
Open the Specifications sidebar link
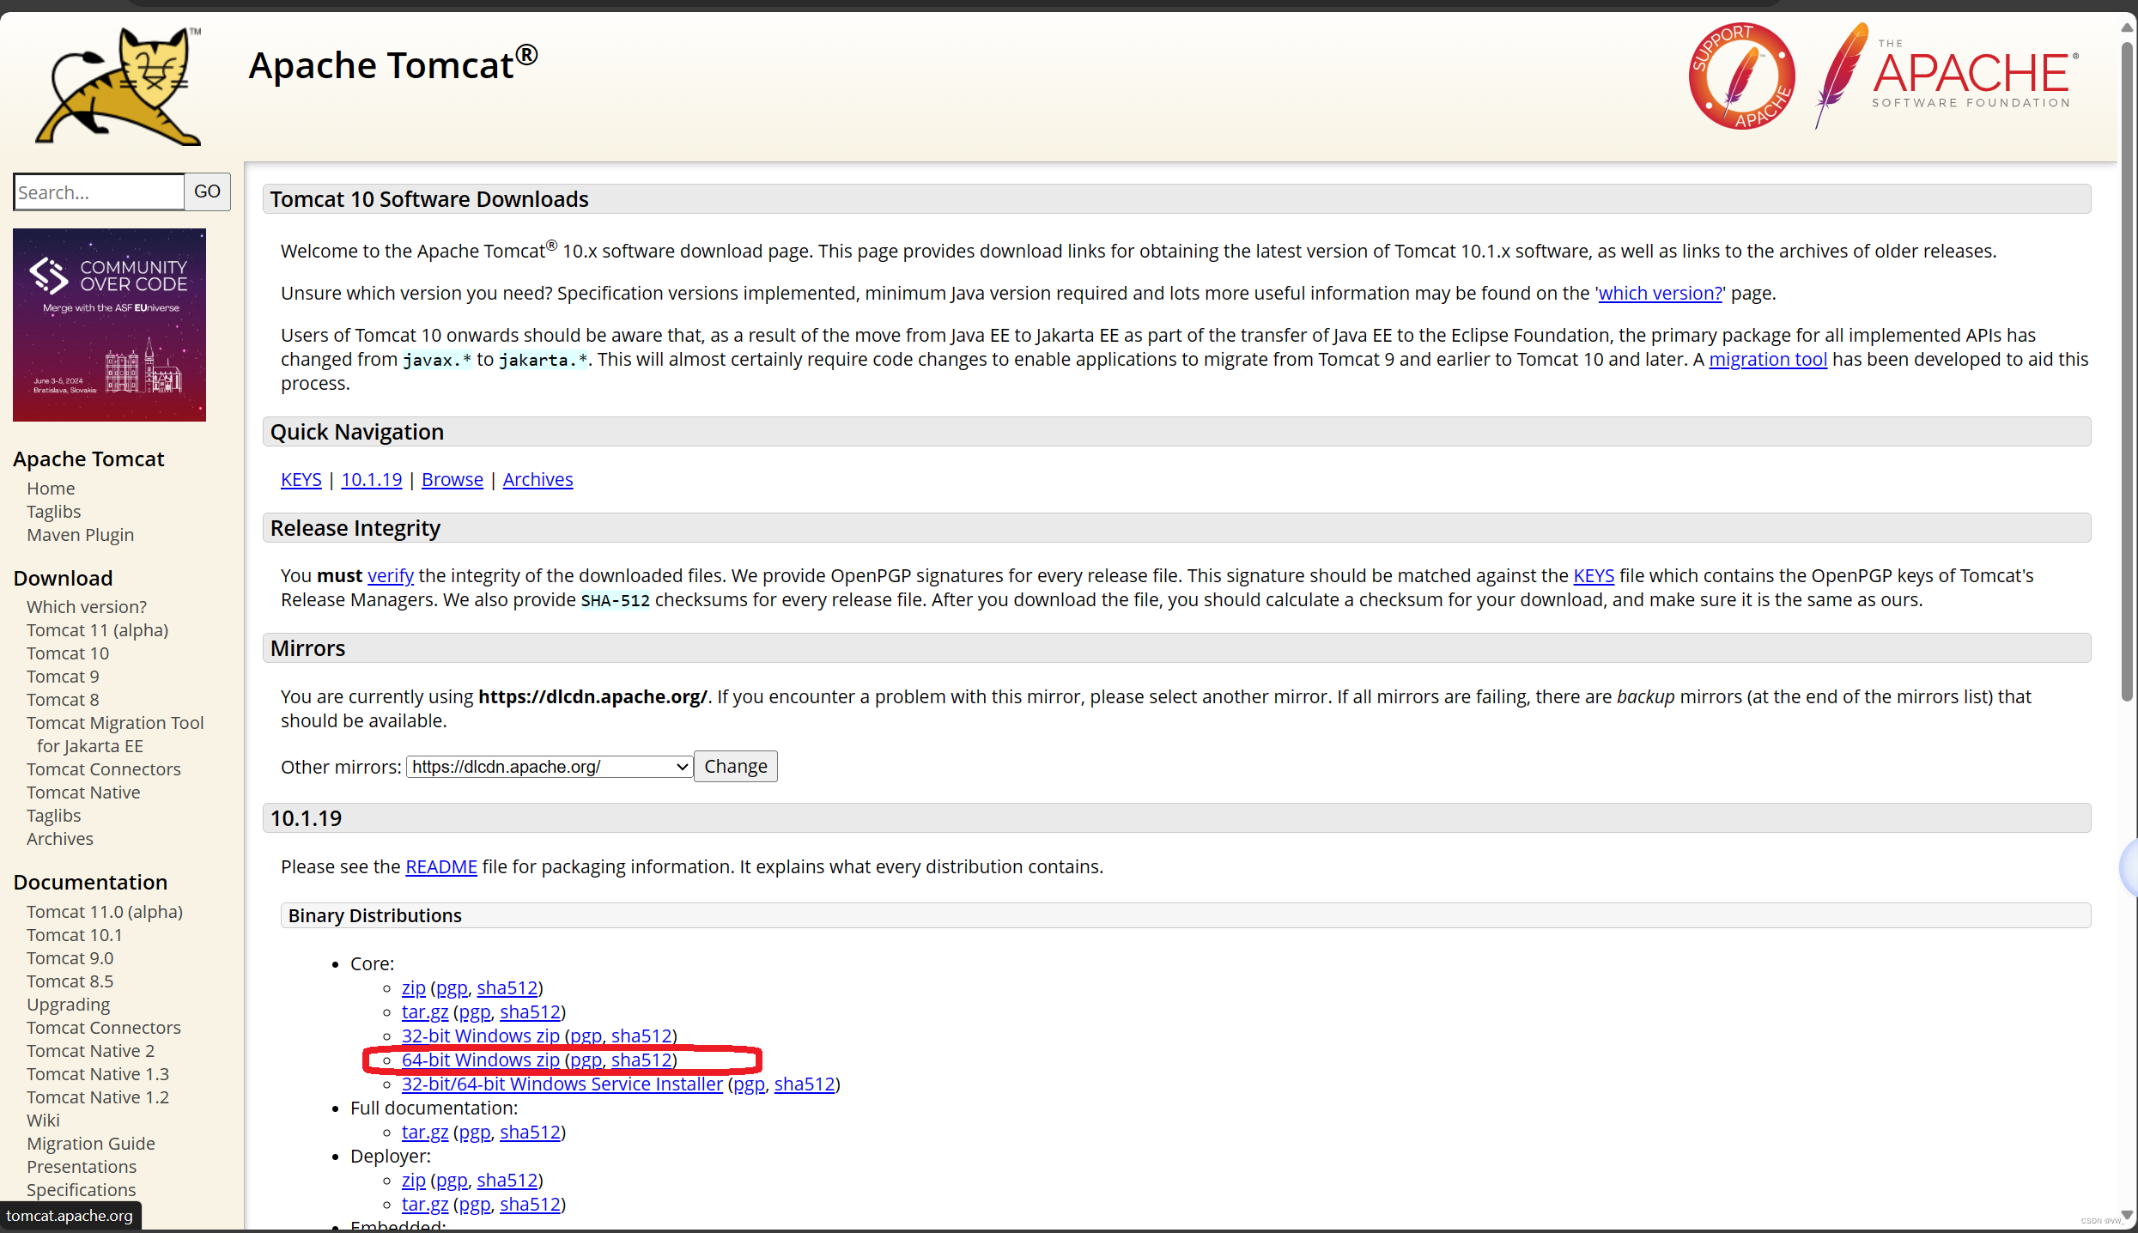[x=82, y=1190]
